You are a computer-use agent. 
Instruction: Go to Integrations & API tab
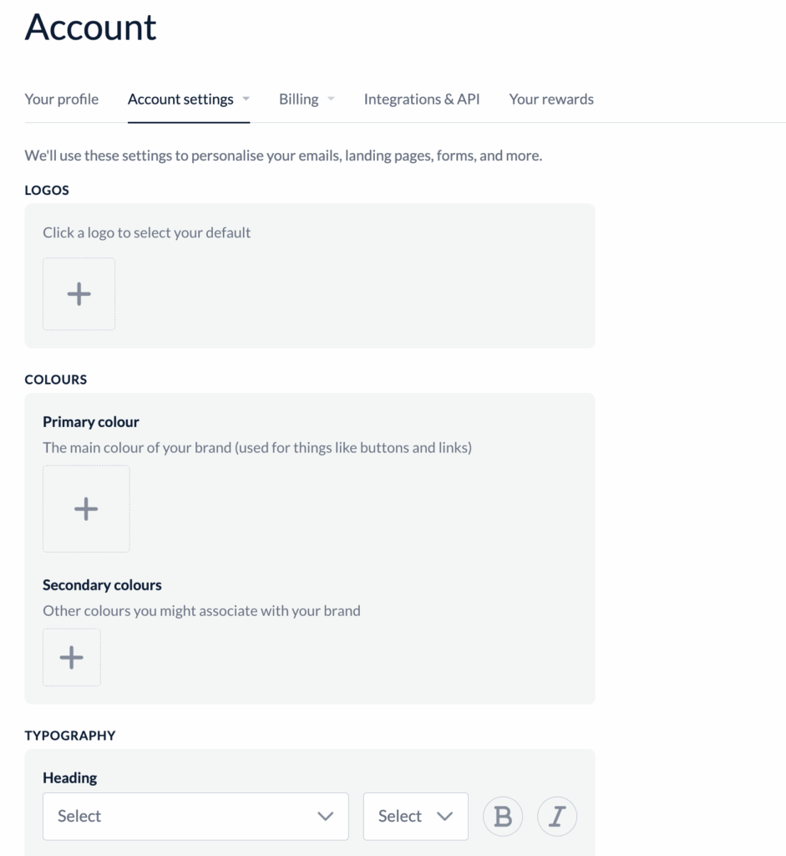pyautogui.click(x=422, y=99)
